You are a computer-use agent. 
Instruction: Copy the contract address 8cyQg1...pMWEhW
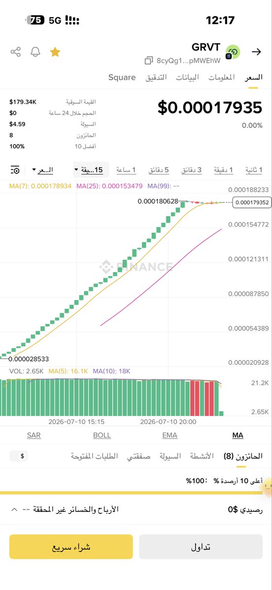click(149, 60)
